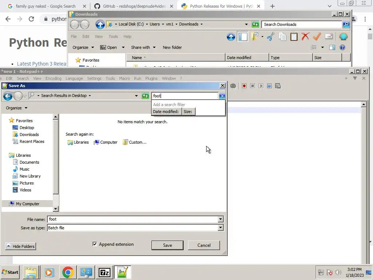Open Windows Media Player from the taskbar
This screenshot has width=373, height=280.
(x=50, y=272)
